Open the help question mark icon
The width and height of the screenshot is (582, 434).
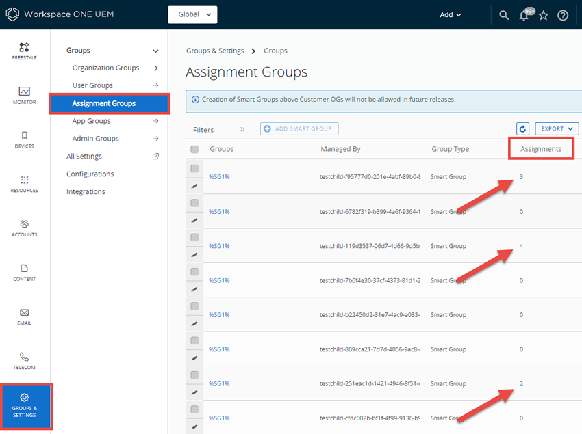pyautogui.click(x=563, y=15)
